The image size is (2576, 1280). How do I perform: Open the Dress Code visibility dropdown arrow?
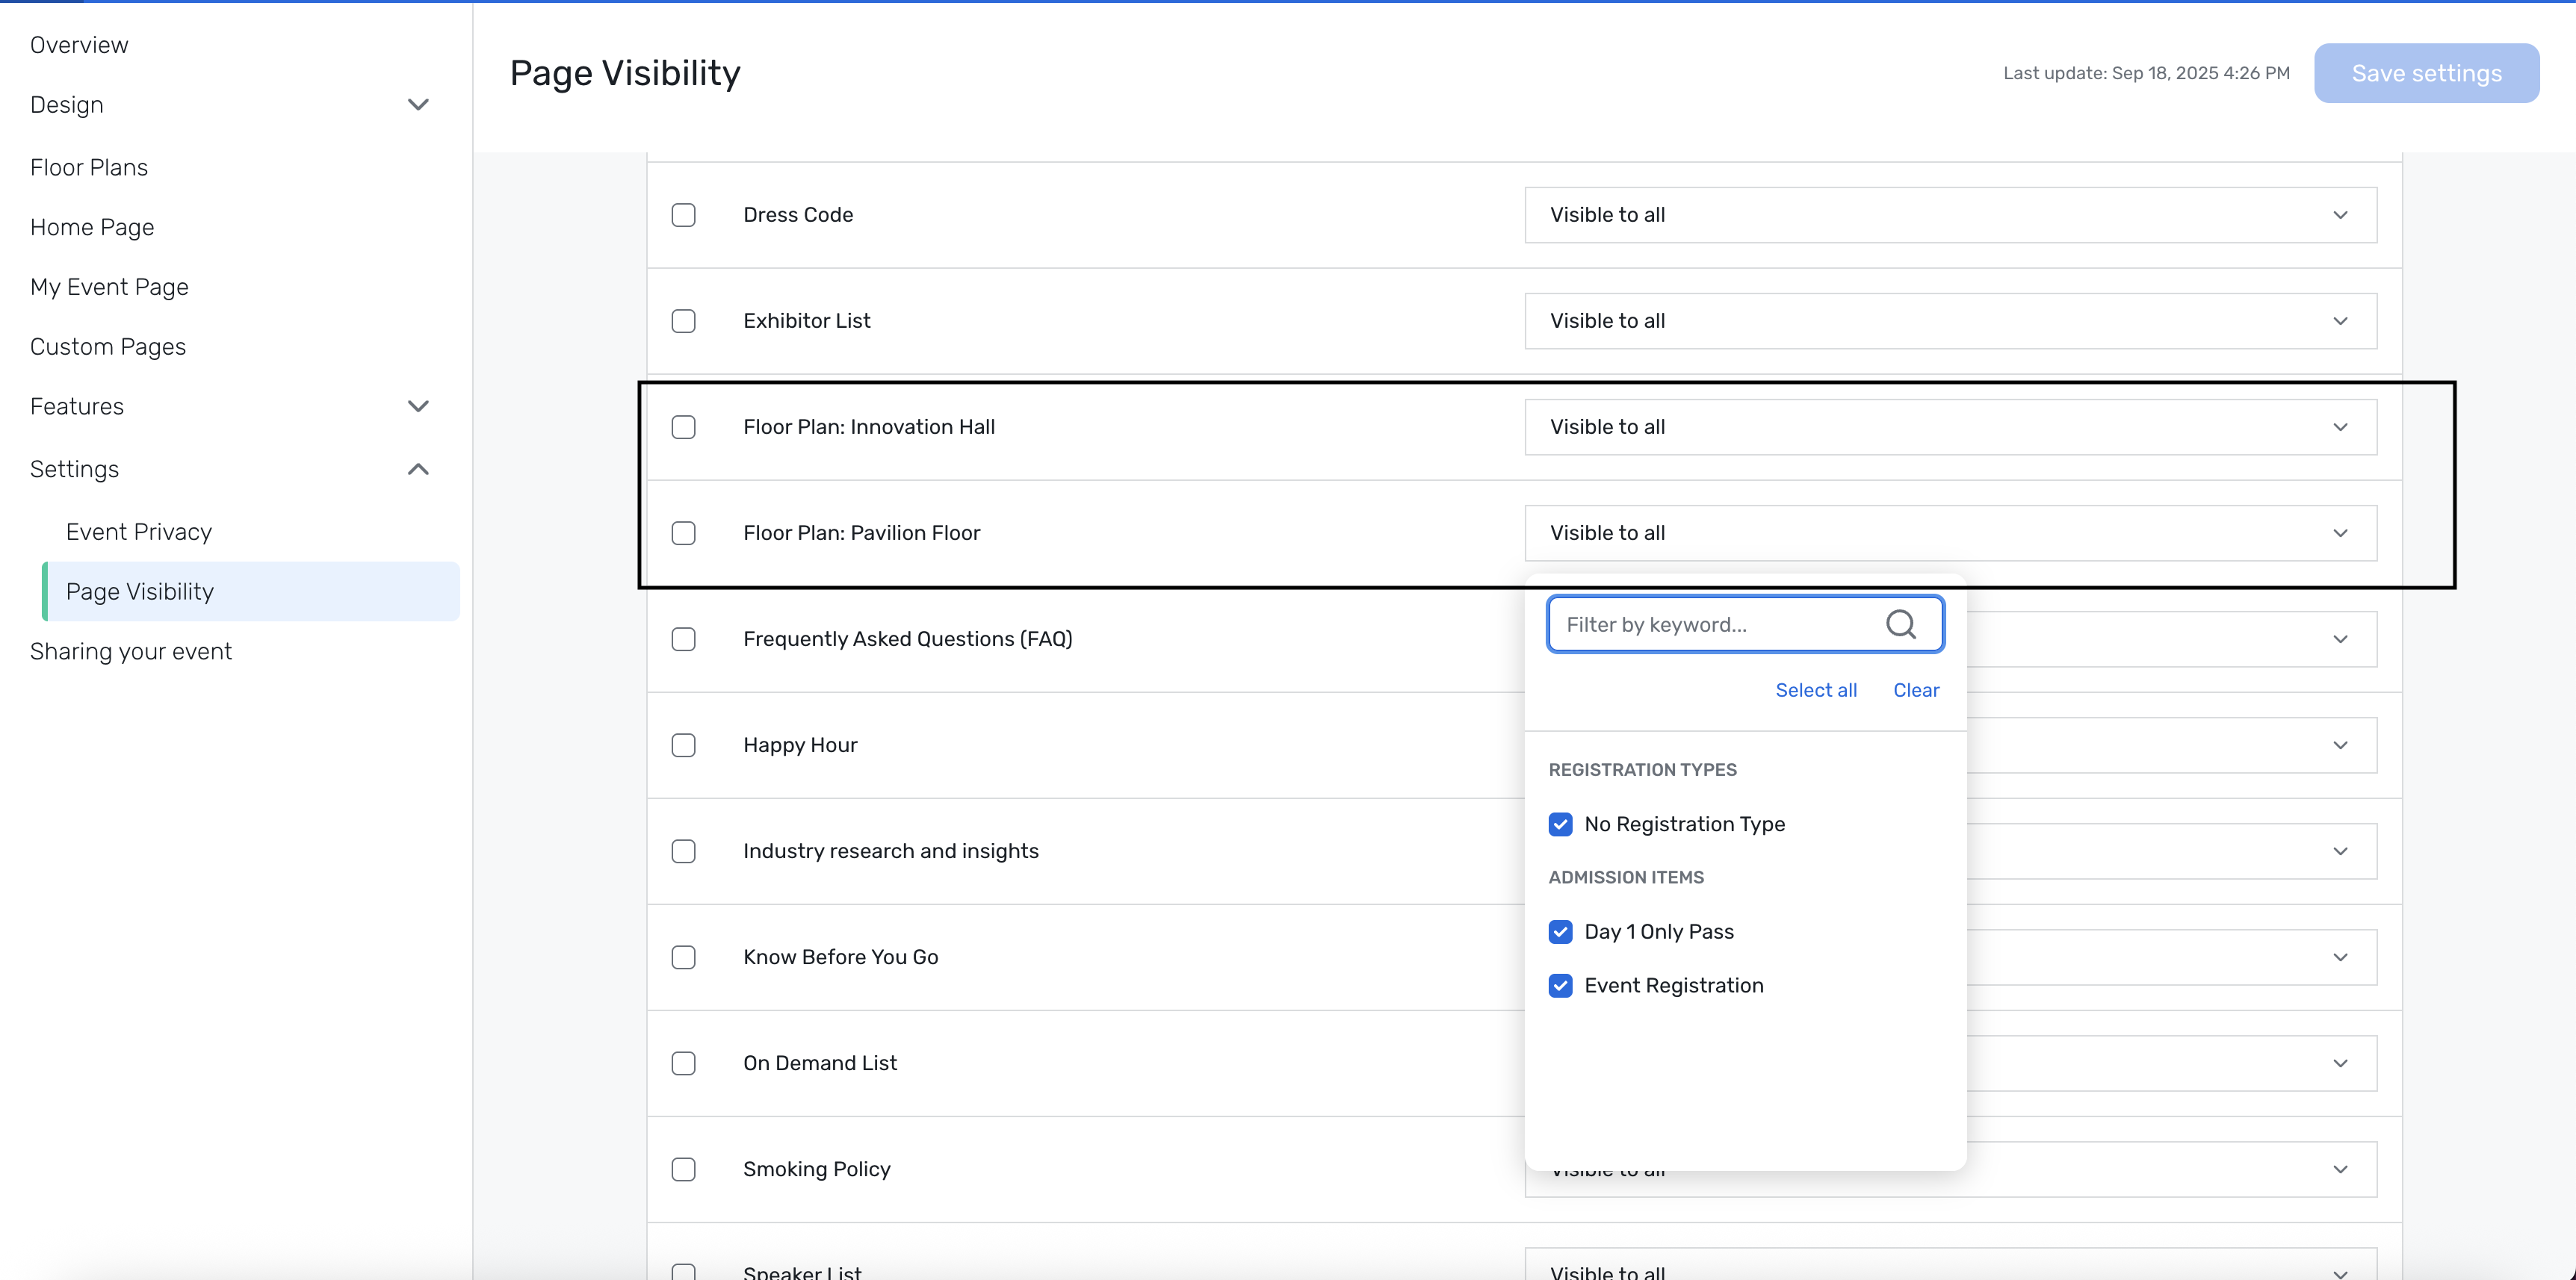(x=2340, y=215)
